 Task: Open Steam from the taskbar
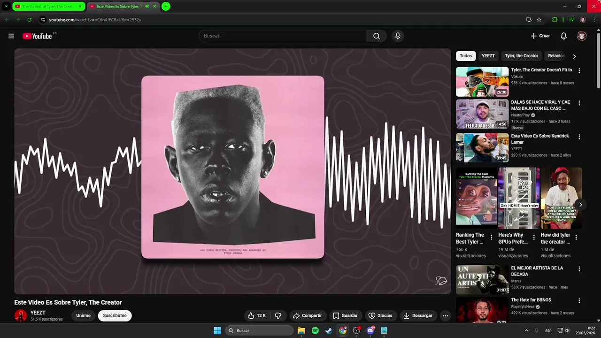click(x=329, y=330)
